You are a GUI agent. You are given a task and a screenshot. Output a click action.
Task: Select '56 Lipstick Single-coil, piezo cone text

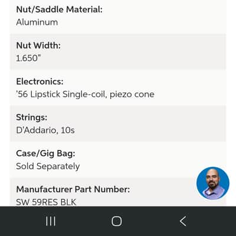pyautogui.click(x=85, y=94)
